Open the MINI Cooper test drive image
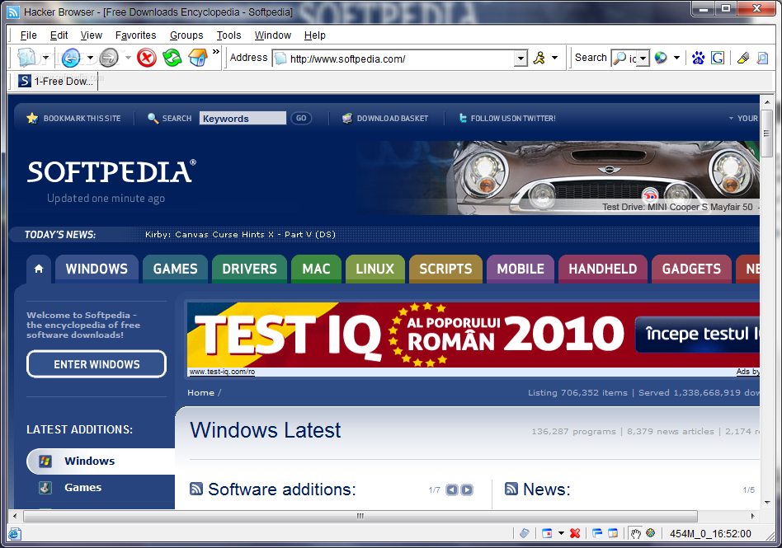 [558, 178]
